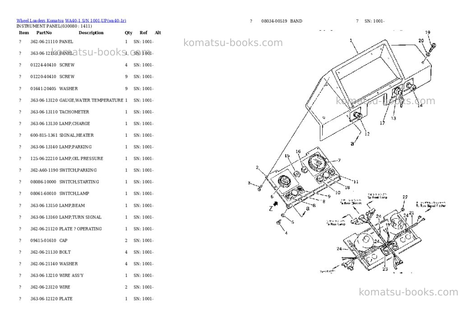Click the INSTRUMENT PANEL(030080 : 1411) heading
Viewport: 462px width, 327px height.
(54, 26)
